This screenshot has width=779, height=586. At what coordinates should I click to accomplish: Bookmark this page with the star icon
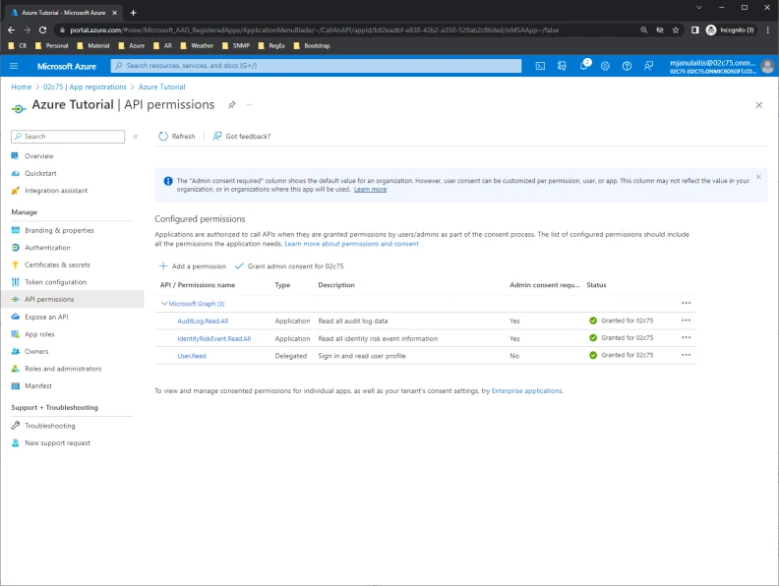click(676, 29)
